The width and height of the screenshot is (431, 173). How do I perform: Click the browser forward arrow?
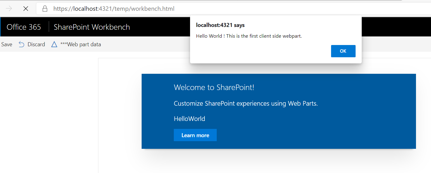9,9
